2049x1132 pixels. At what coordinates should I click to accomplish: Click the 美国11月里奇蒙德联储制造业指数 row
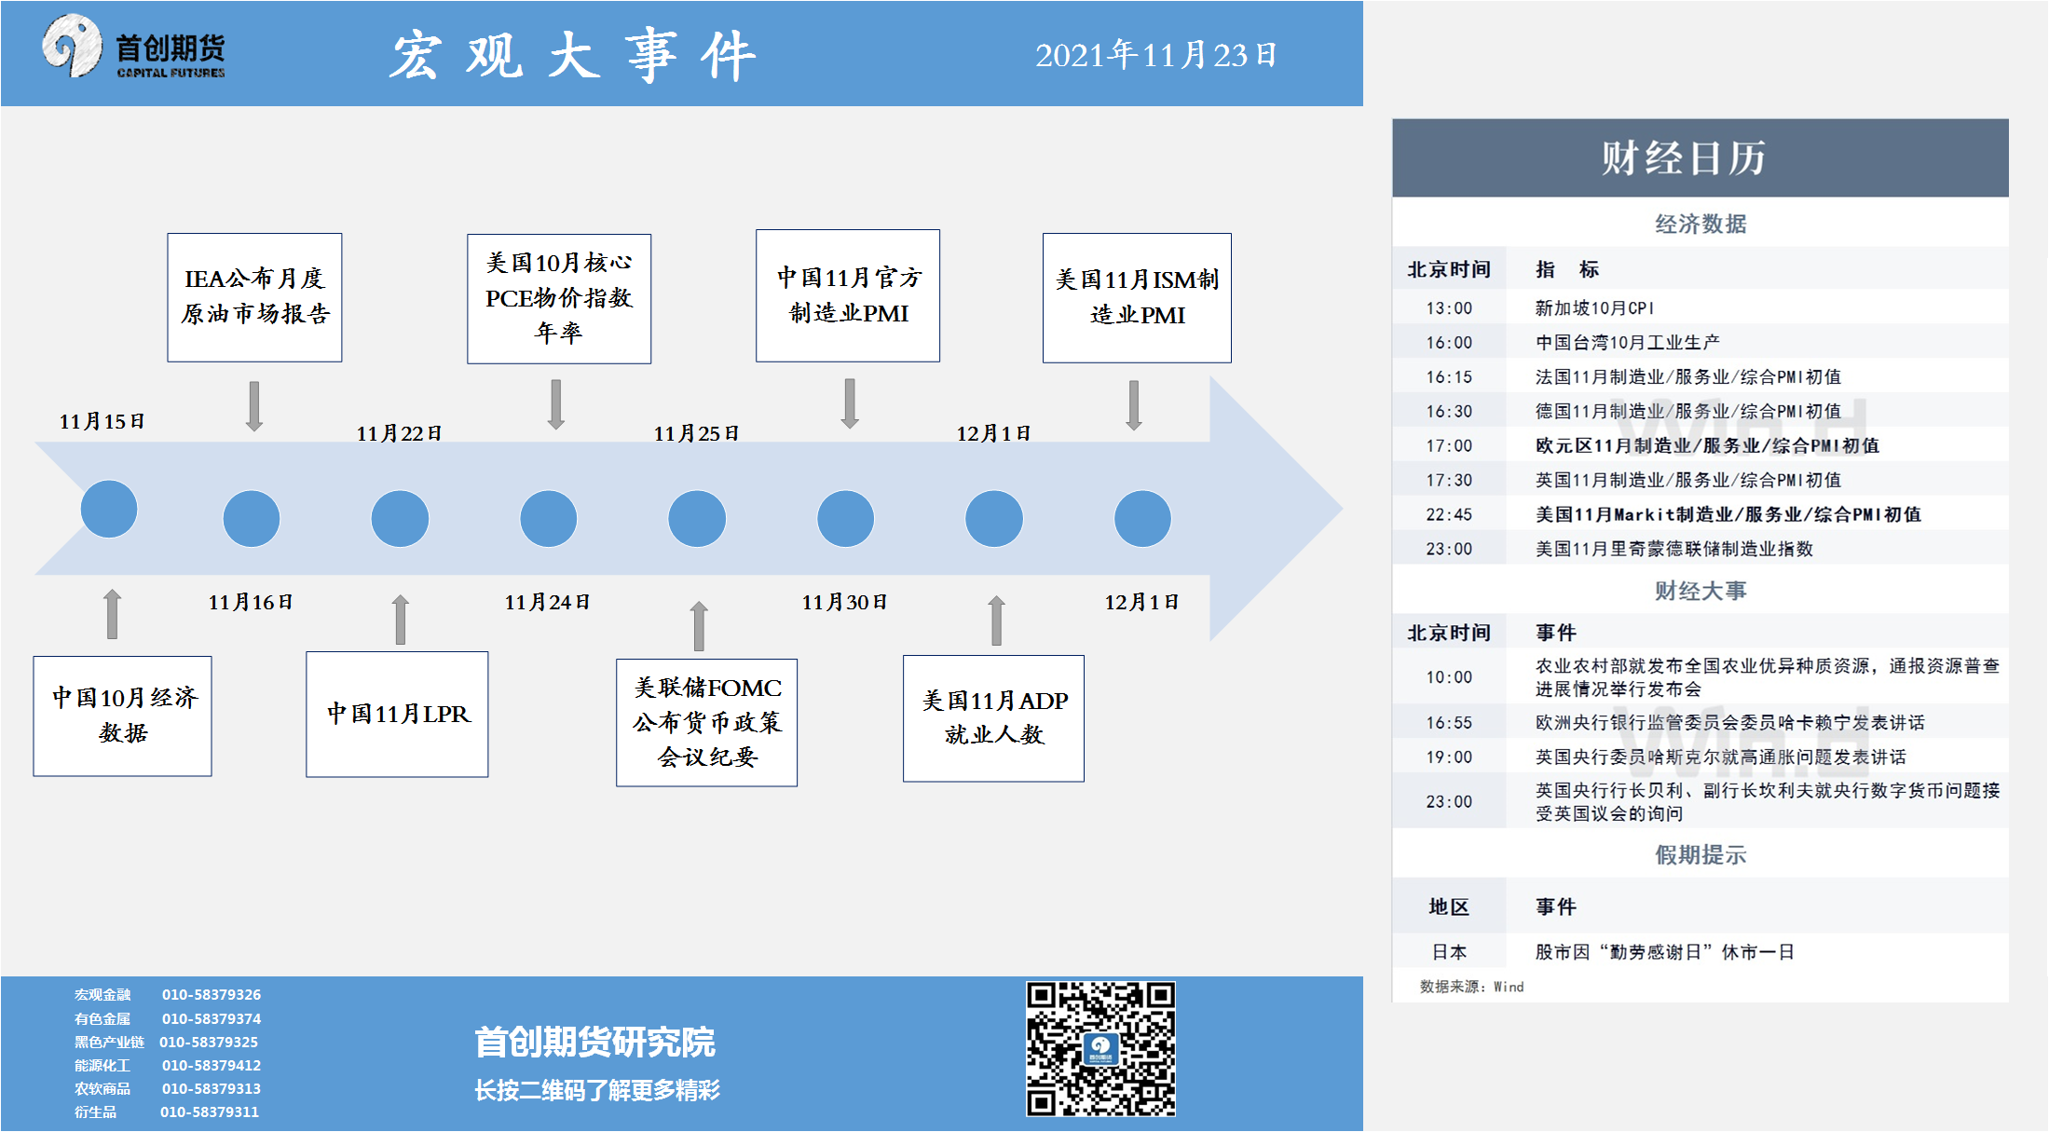(1701, 549)
